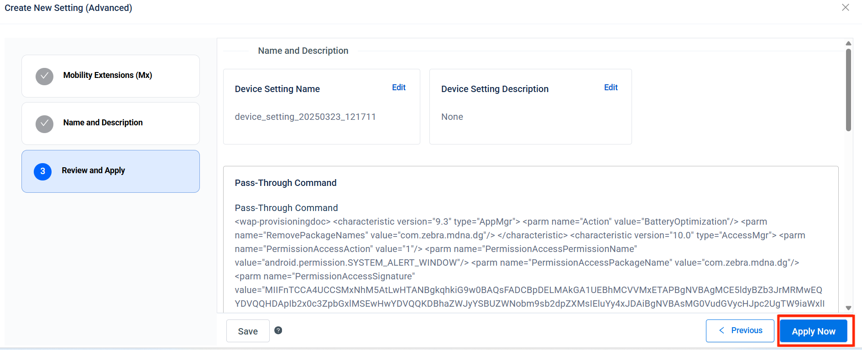Close the Create New Setting dialog
The height and width of the screenshot is (350, 862).
(x=845, y=8)
